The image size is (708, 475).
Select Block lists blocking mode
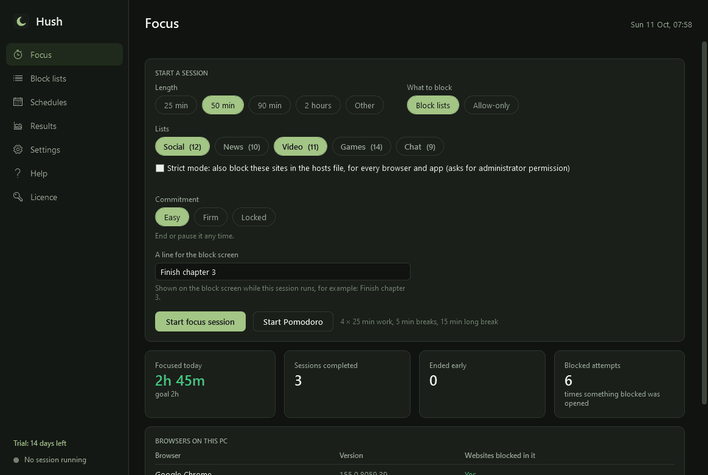(x=433, y=105)
